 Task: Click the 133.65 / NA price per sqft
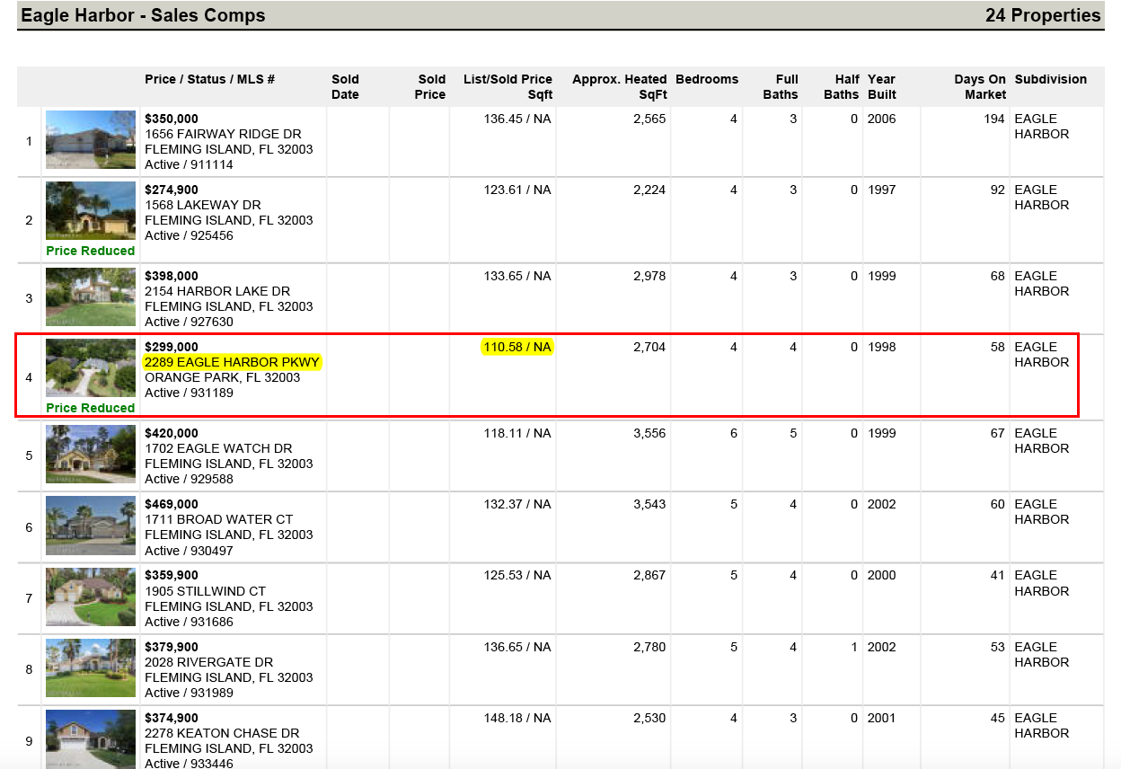[517, 276]
